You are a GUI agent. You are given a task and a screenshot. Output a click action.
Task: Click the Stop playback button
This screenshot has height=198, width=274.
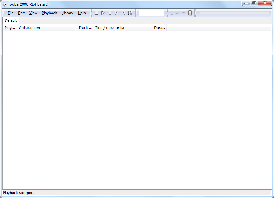(96, 13)
